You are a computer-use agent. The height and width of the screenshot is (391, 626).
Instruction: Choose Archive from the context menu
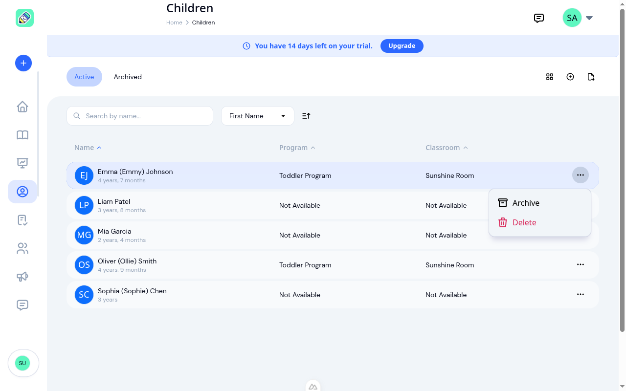click(x=540, y=203)
